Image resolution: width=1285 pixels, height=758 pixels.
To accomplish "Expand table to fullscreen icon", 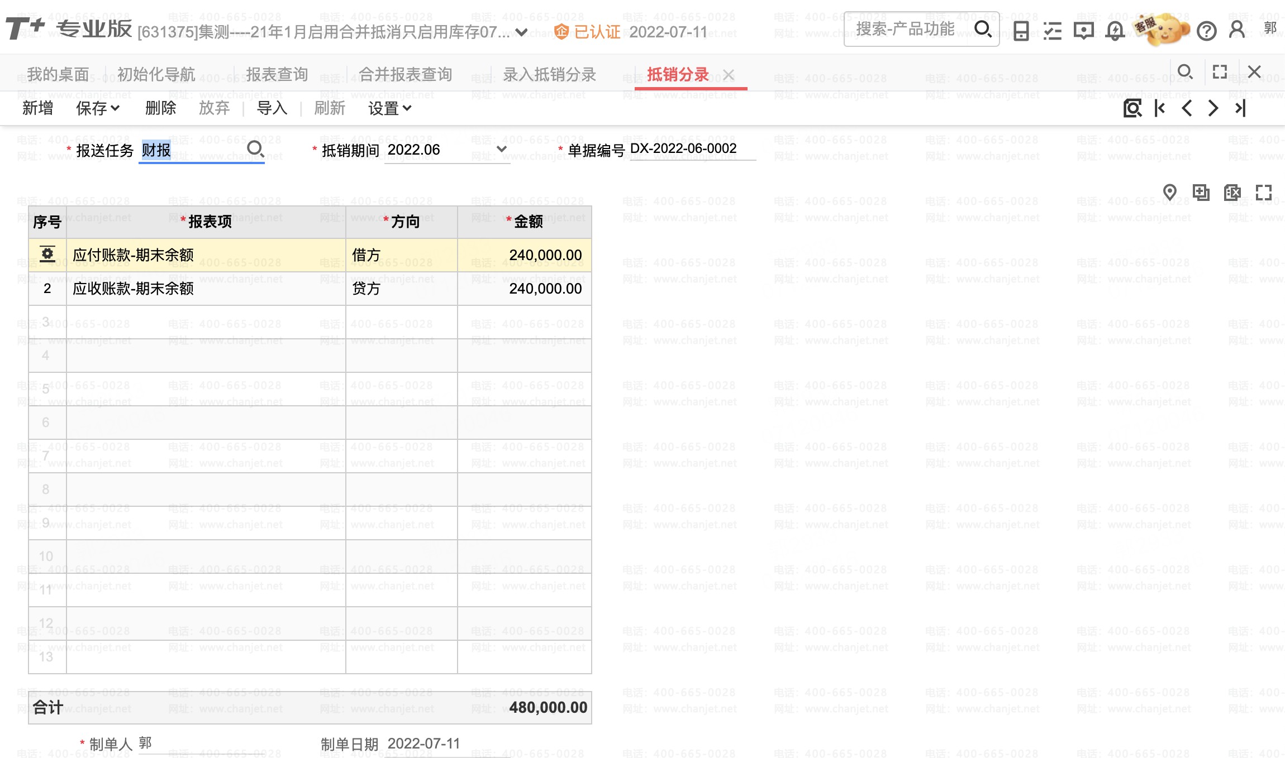I will 1264,193.
